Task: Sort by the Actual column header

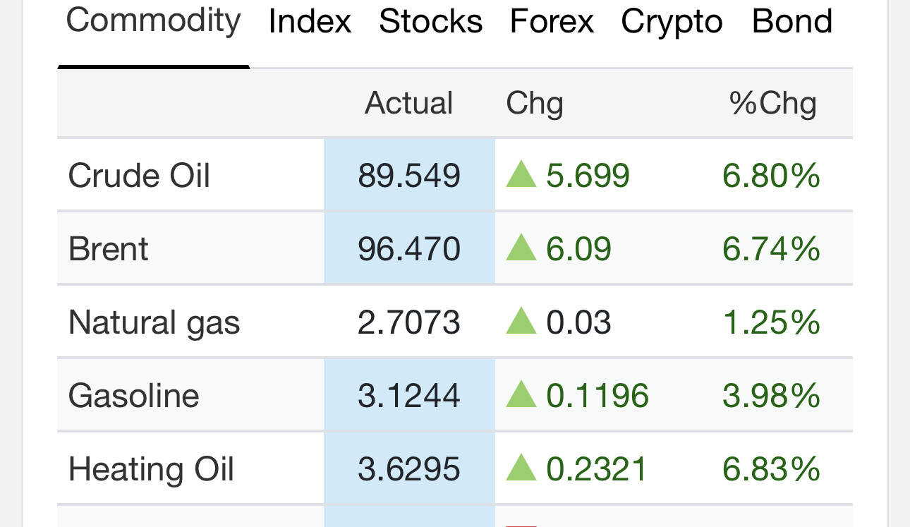Action: (x=408, y=104)
